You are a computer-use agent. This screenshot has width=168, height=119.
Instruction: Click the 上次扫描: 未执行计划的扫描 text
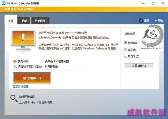pos(36,102)
